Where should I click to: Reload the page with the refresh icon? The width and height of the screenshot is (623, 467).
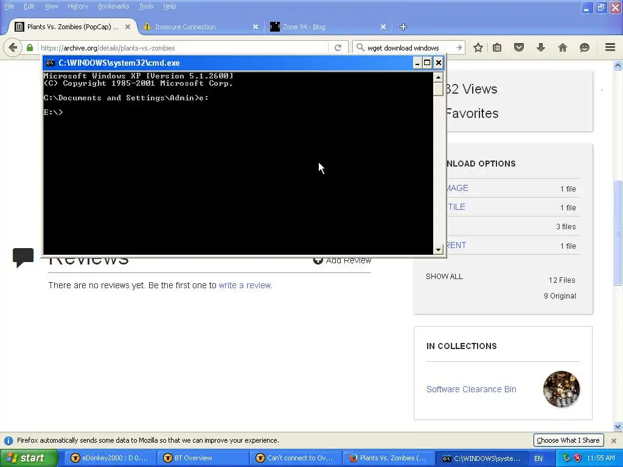tap(338, 47)
